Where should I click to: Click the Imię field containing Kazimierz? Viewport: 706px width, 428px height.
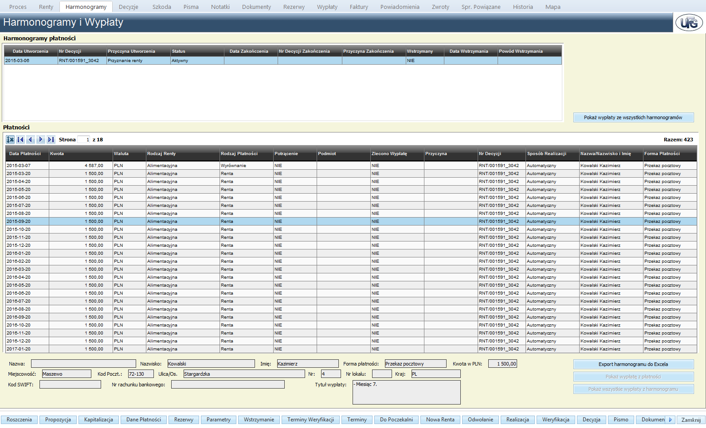coord(308,364)
